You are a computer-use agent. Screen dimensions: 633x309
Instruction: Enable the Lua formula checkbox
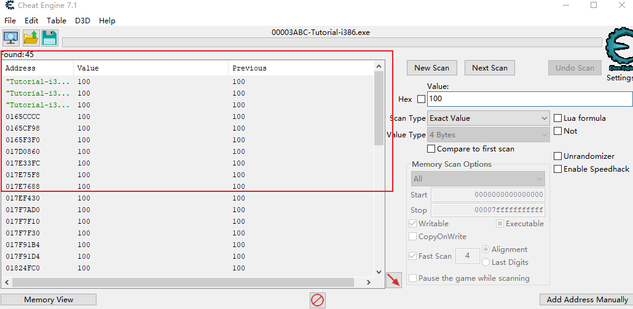coord(557,118)
